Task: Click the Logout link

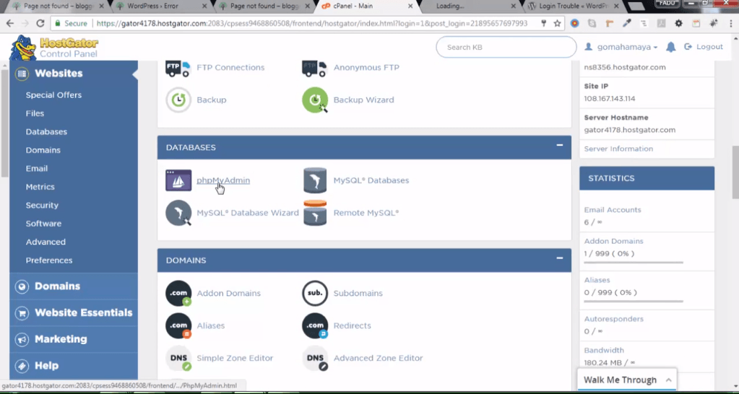Action: pyautogui.click(x=704, y=47)
